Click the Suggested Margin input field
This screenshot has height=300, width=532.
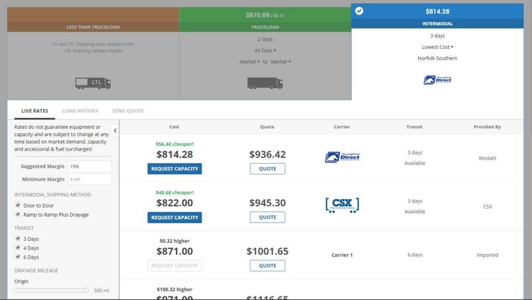click(x=89, y=167)
